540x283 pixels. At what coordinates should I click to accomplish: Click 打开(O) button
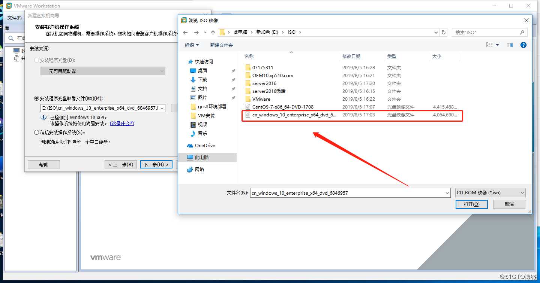pyautogui.click(x=471, y=204)
